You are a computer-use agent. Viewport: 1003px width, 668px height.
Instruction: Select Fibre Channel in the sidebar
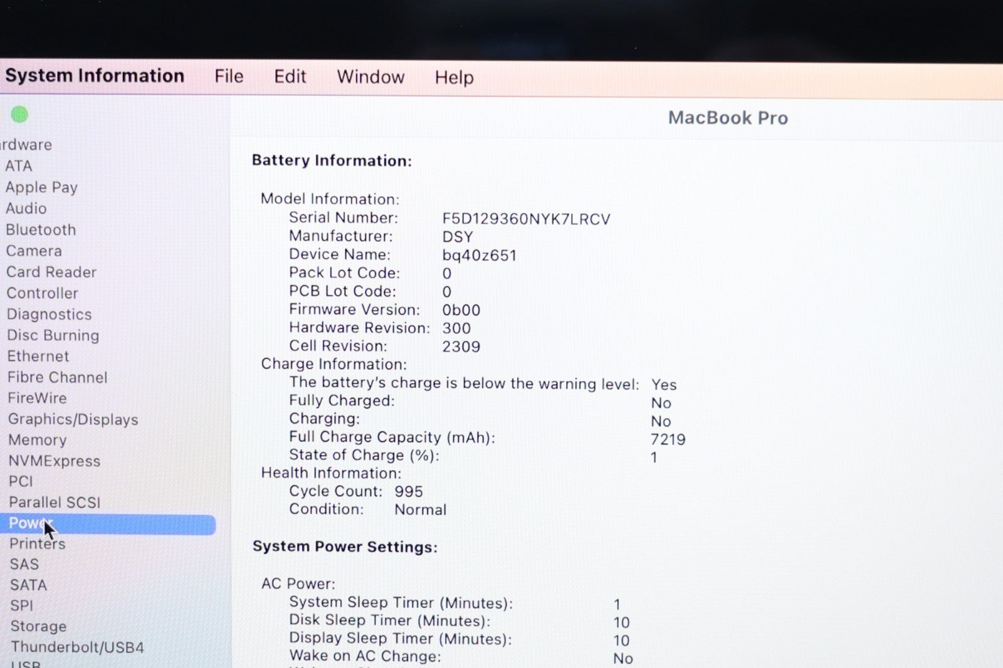pos(58,377)
